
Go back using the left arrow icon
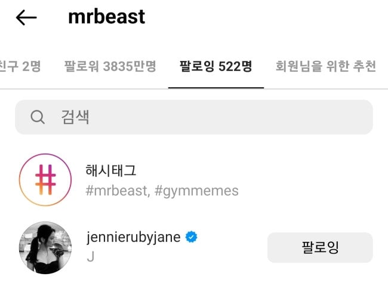click(x=26, y=17)
